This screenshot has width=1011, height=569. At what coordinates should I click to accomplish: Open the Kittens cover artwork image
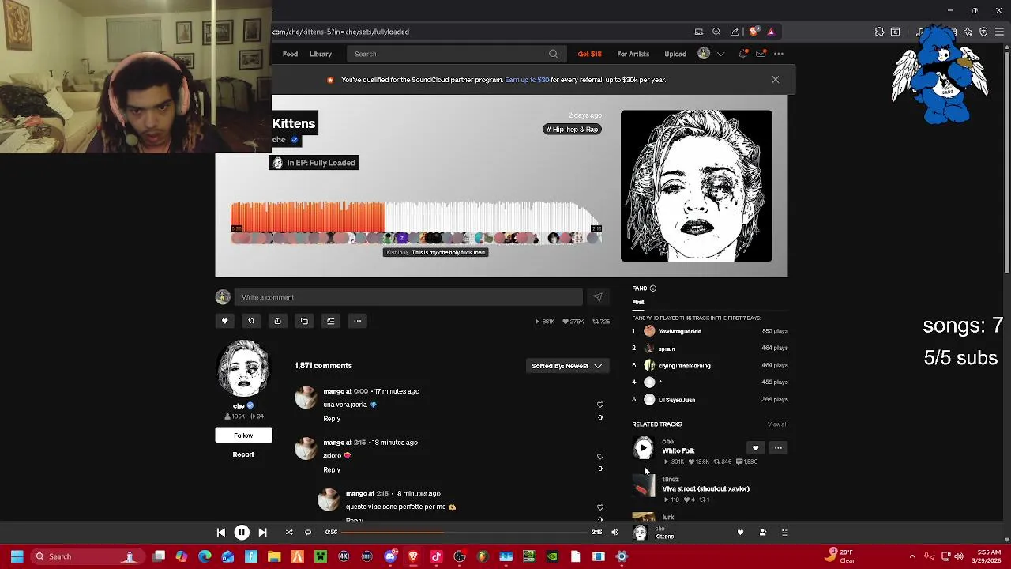697,186
